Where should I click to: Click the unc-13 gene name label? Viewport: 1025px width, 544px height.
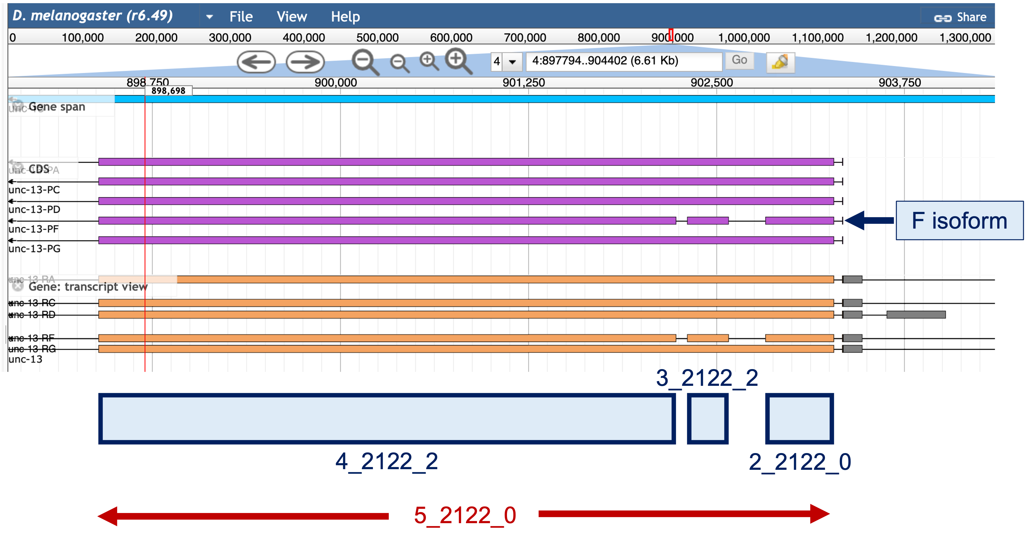coord(25,360)
